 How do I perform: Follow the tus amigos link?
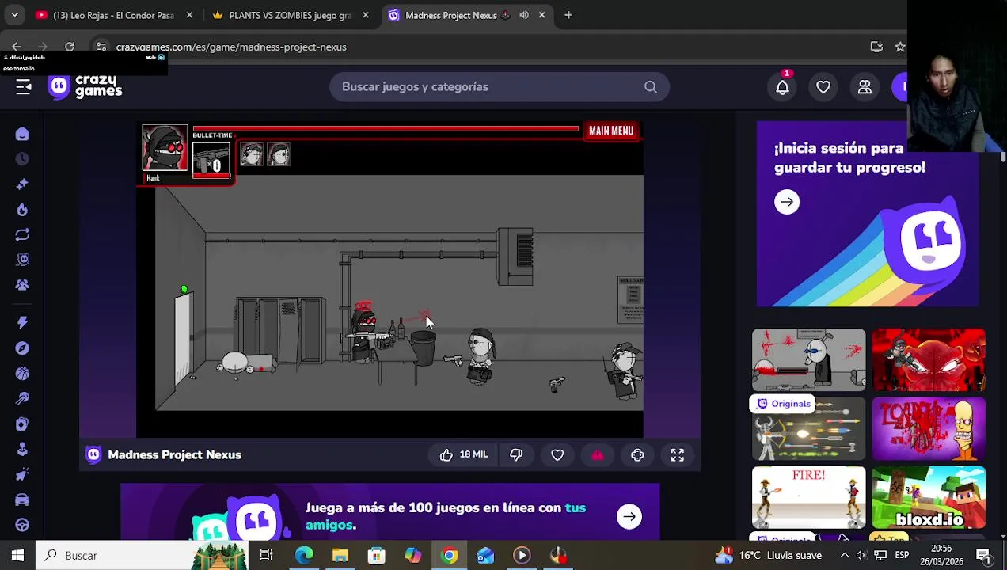445,516
